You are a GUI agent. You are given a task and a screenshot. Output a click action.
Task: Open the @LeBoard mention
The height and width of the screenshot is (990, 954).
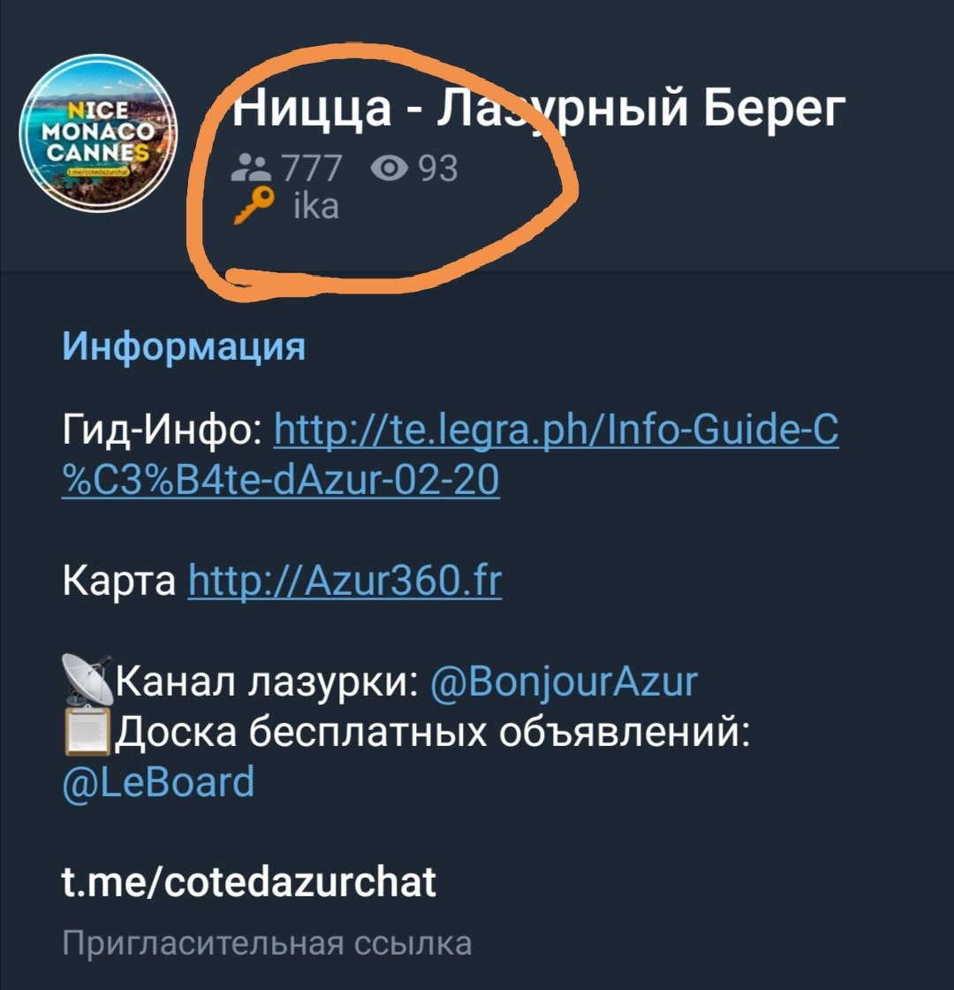click(x=158, y=783)
